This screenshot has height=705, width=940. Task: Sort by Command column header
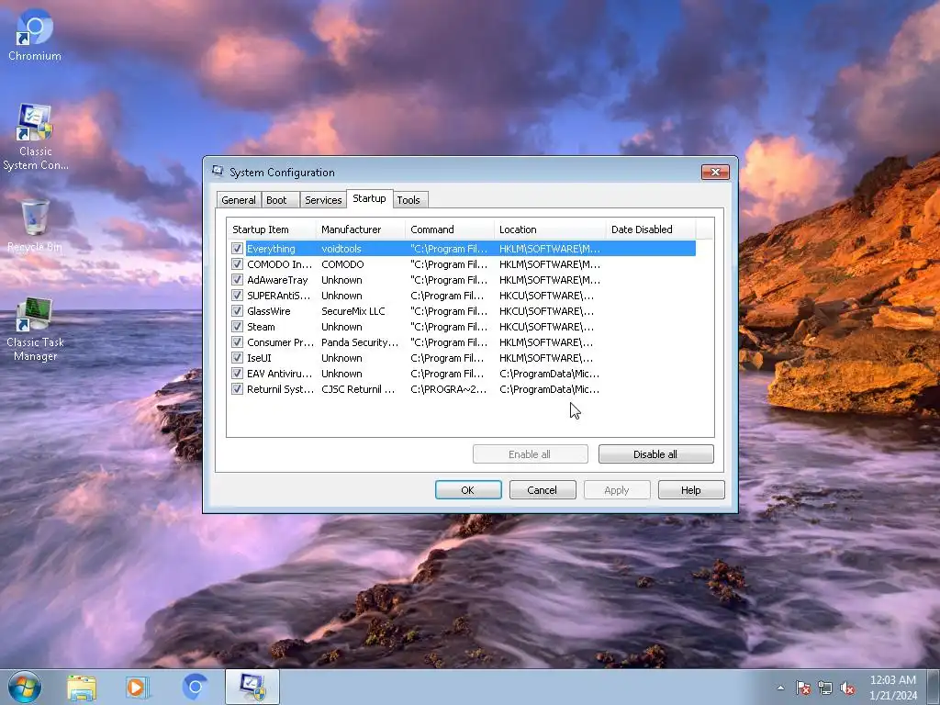click(450, 229)
